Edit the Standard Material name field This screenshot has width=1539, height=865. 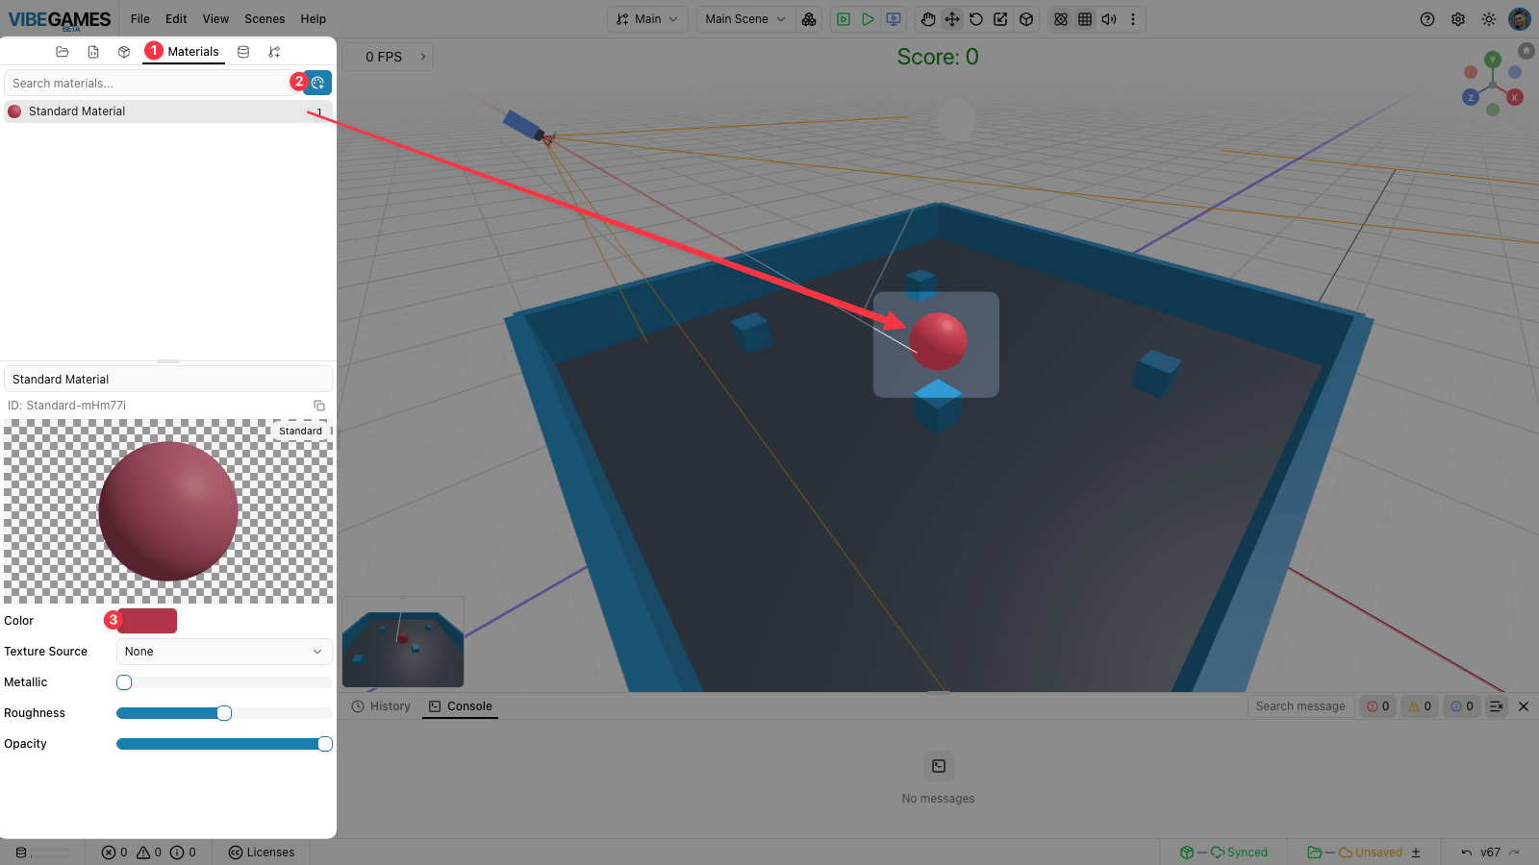(168, 380)
